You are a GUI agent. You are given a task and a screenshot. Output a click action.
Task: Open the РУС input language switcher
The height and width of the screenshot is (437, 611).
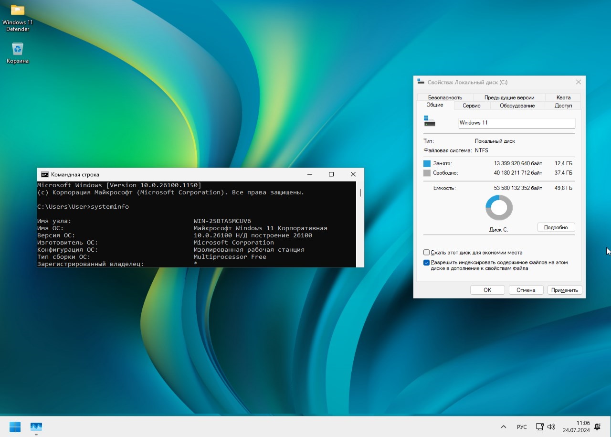coord(522,426)
